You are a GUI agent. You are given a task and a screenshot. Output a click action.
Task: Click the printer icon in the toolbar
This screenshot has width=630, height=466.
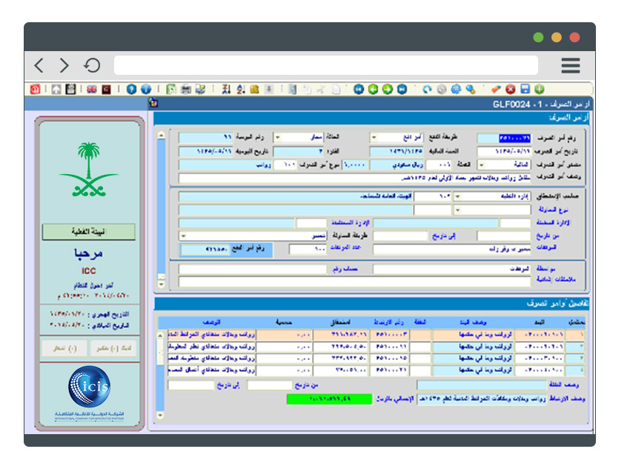click(x=186, y=90)
